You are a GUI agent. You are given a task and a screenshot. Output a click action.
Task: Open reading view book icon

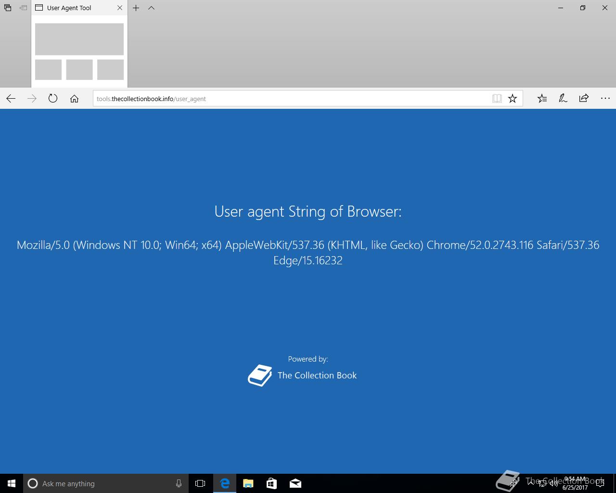(x=497, y=99)
